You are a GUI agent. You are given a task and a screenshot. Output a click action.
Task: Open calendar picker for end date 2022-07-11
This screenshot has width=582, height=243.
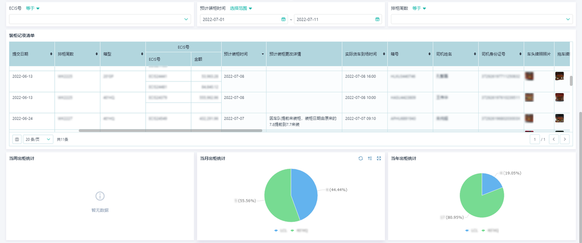pos(377,19)
